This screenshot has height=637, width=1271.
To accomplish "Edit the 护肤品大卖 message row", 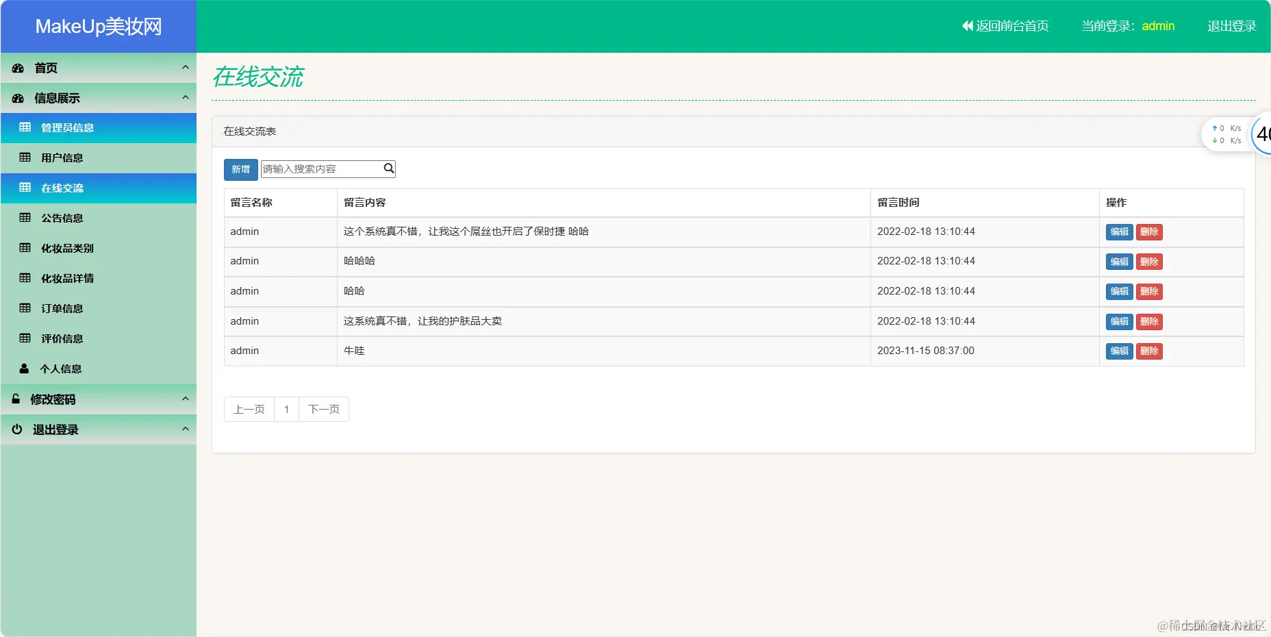I will 1119,321.
